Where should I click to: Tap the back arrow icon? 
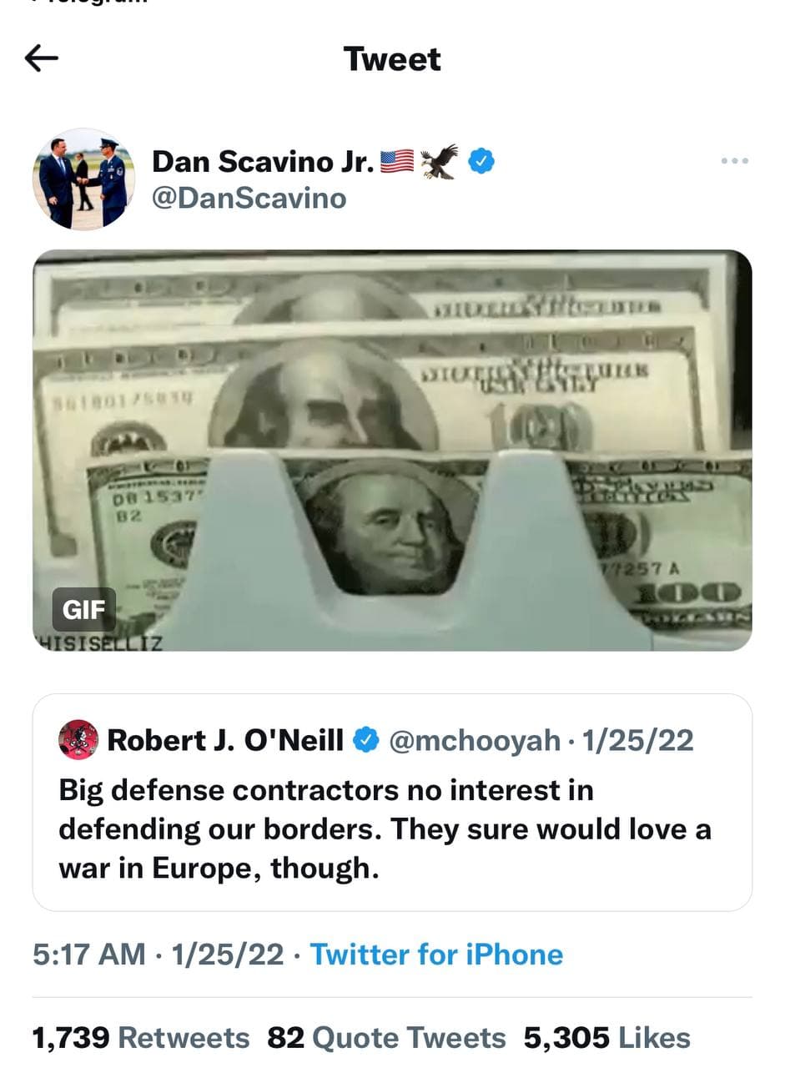(x=42, y=58)
